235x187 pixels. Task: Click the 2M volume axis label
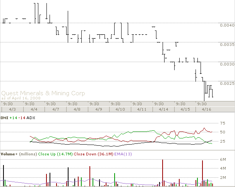pyautogui.click(x=223, y=178)
